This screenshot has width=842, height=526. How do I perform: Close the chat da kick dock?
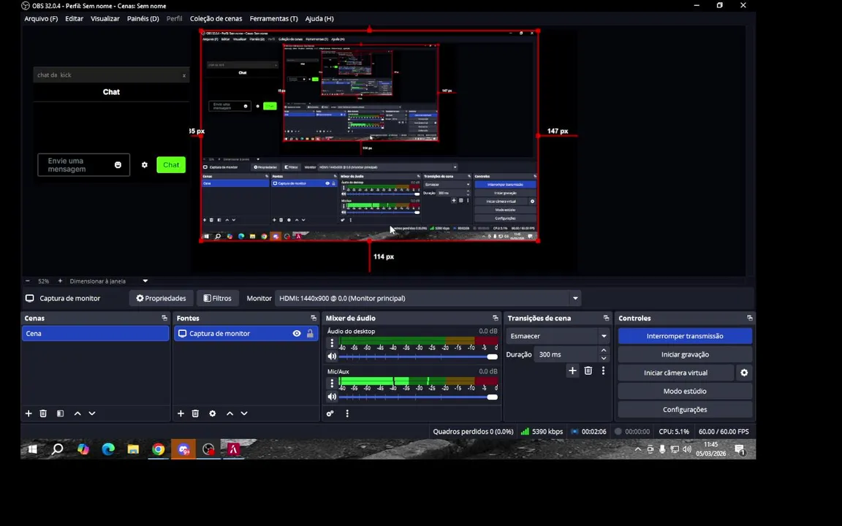click(184, 76)
